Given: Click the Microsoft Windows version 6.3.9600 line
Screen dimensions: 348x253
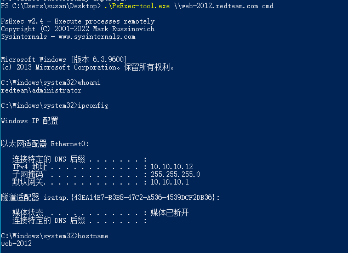Looking at the screenshot, I should [64, 60].
